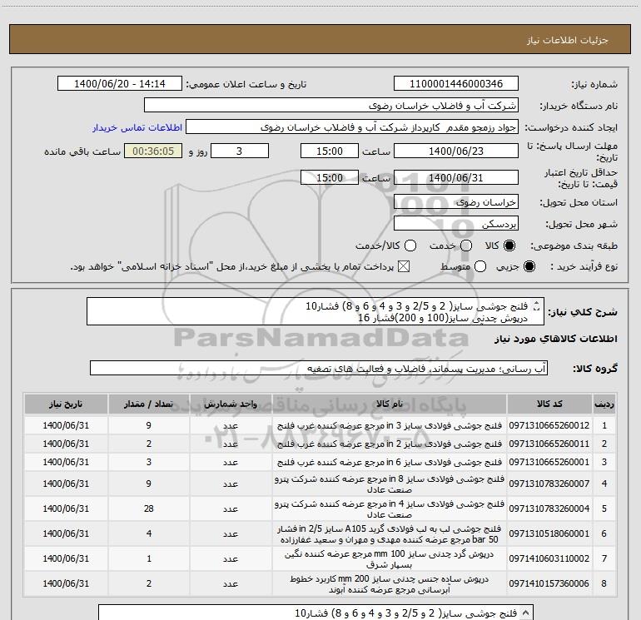The width and height of the screenshot is (641, 620).
Task: Select item code 0971310665260001
Action: [549, 462]
